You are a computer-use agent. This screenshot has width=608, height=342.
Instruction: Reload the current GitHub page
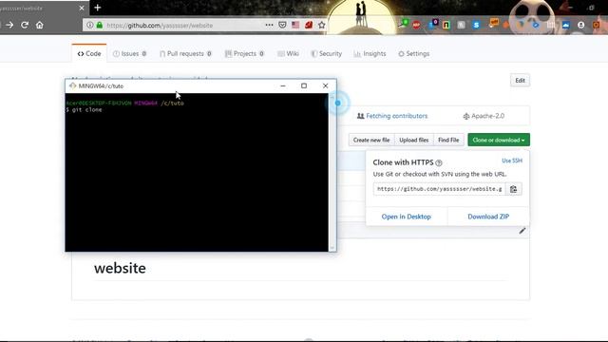click(x=25, y=26)
